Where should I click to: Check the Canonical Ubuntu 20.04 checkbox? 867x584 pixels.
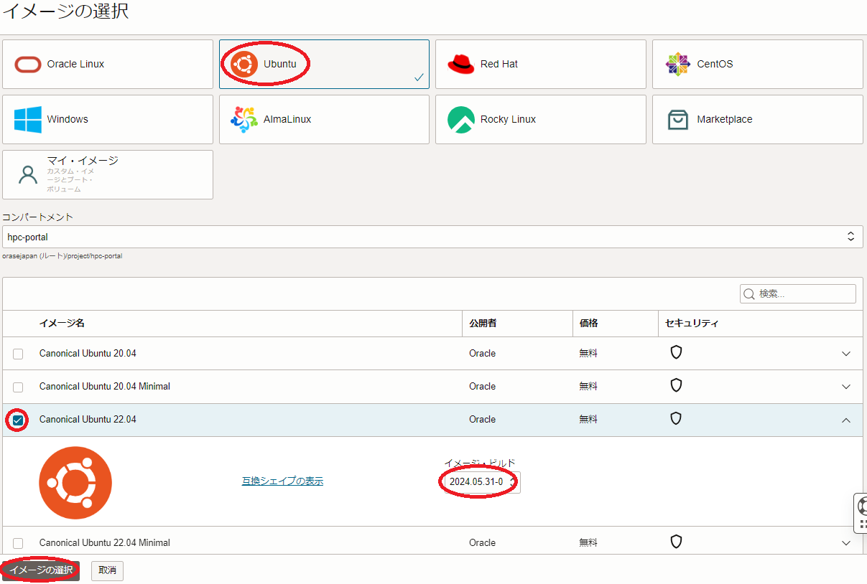click(x=18, y=354)
